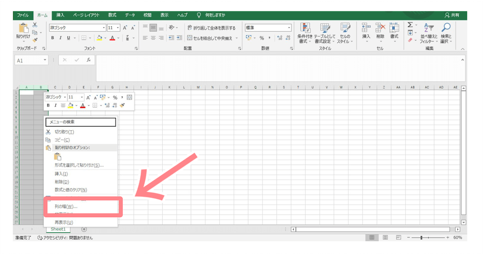This screenshot has height=254, width=483.
Task: Select the Sheet1 sheet tab
Action: click(x=58, y=229)
